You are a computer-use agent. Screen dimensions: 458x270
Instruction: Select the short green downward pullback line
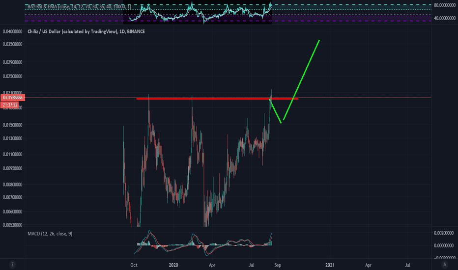point(275,111)
